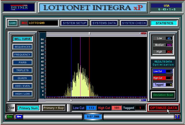The image size is (185, 125).
Task: Show the FREQUENCY statistics view
Action: 22,55
